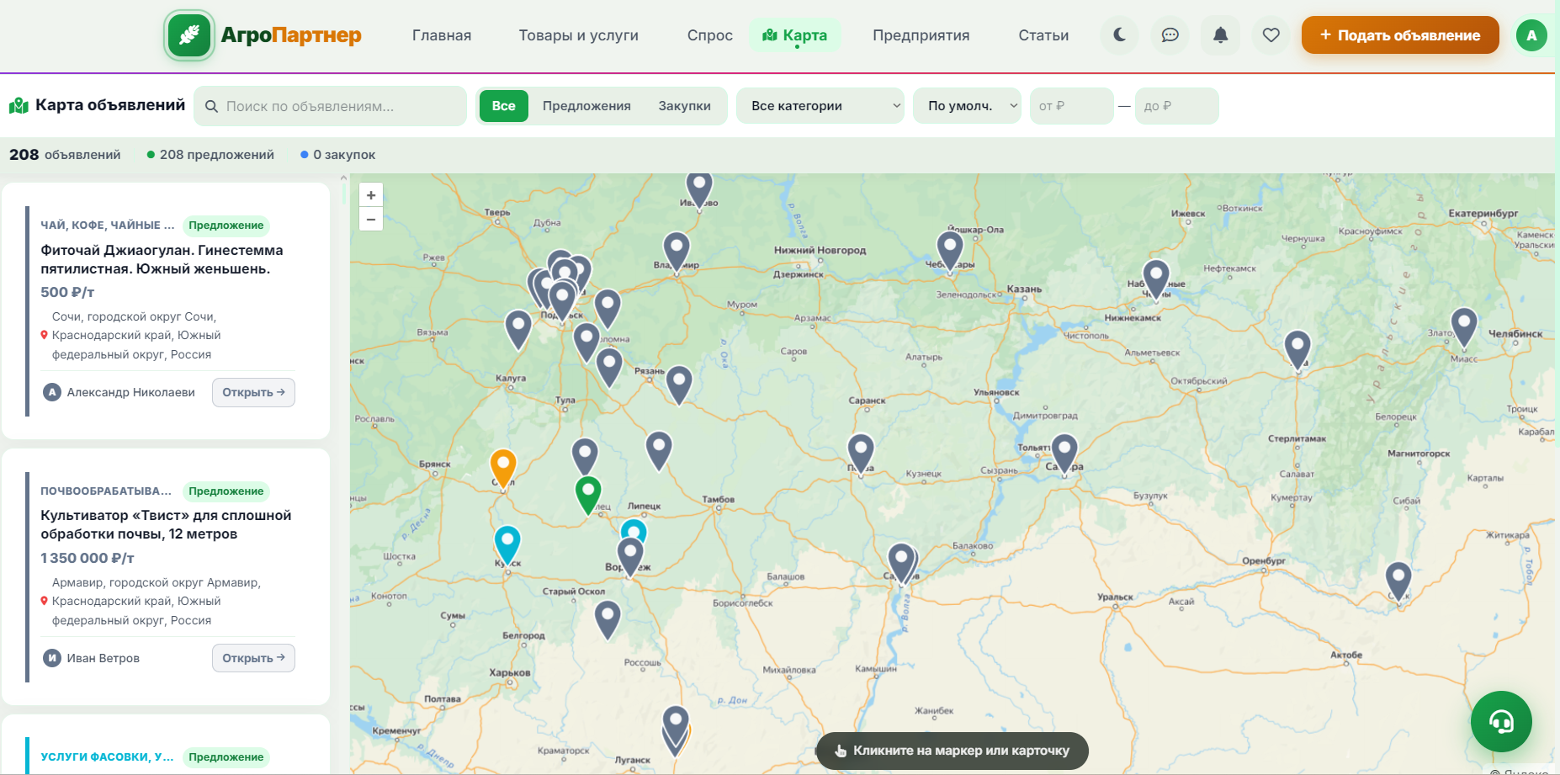Open the Фиточай Джиаогулан listing with "Открыть"
Viewport: 1560px width, 775px height.
pyautogui.click(x=253, y=392)
